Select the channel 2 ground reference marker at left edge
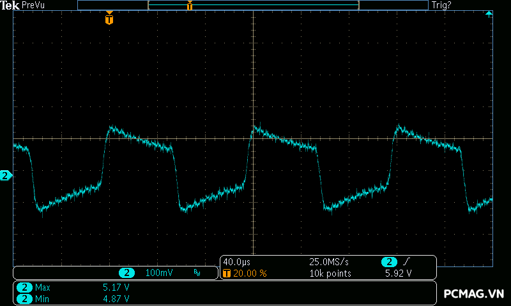511x306 pixels. pos(6,175)
